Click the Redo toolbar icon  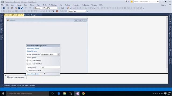pyautogui.click(x=30, y=8)
